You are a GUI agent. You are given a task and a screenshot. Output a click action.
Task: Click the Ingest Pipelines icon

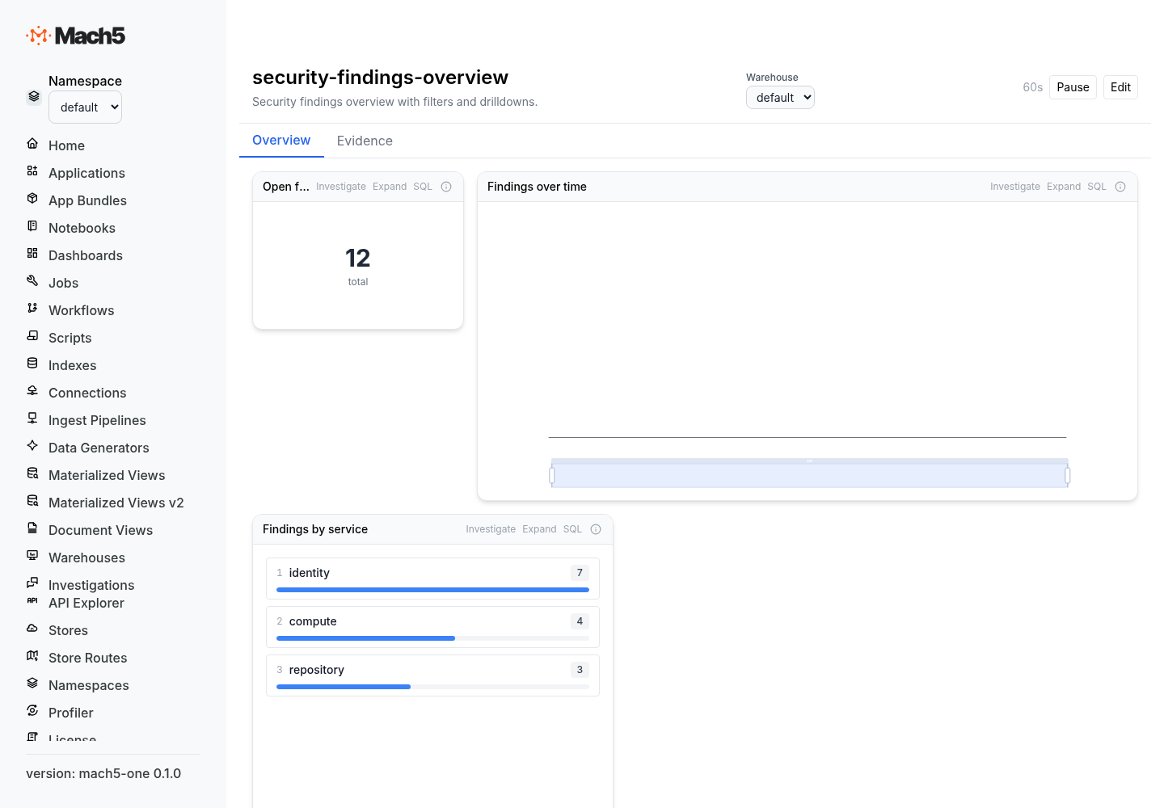[x=32, y=419]
